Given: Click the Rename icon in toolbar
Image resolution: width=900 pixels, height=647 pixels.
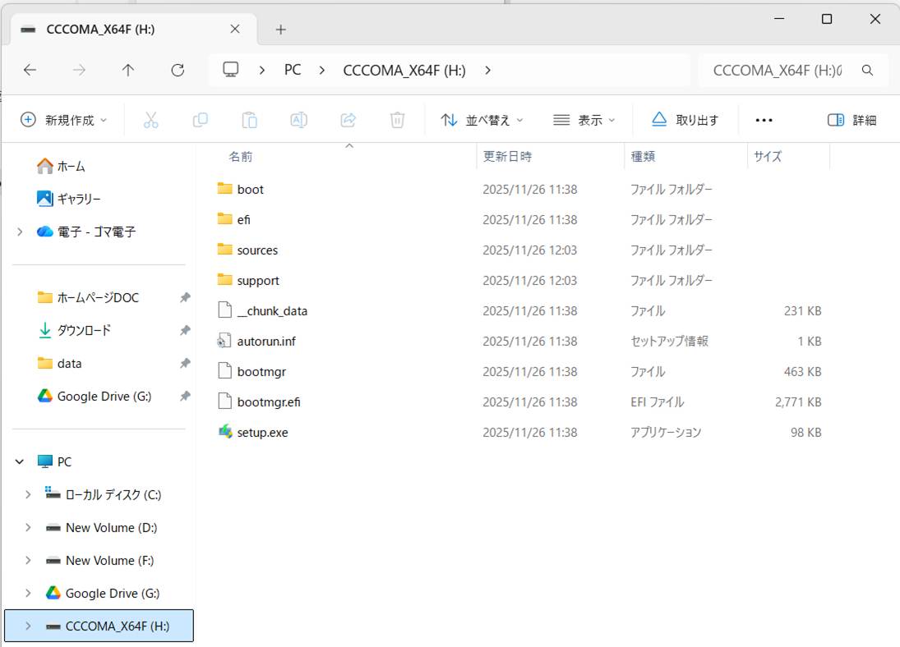Looking at the screenshot, I should 298,120.
